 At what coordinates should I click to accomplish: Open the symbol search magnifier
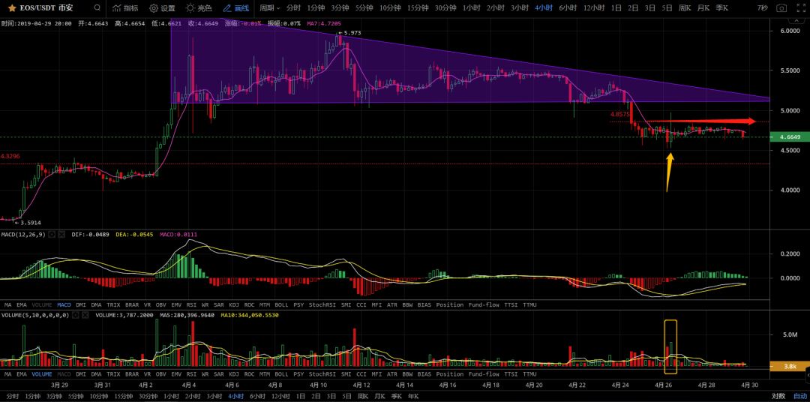(97, 7)
